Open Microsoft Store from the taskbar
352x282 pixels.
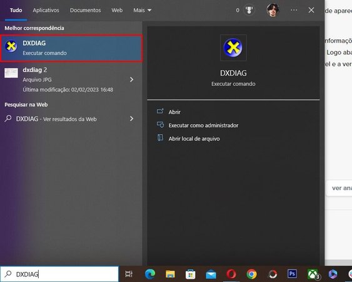(x=190, y=274)
